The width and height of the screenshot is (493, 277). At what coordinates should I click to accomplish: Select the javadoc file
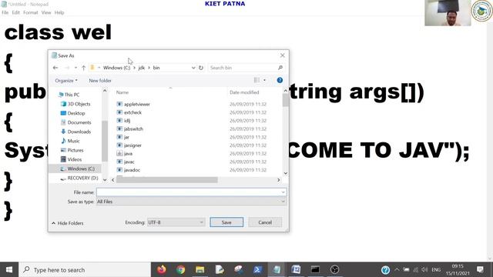[x=132, y=170]
